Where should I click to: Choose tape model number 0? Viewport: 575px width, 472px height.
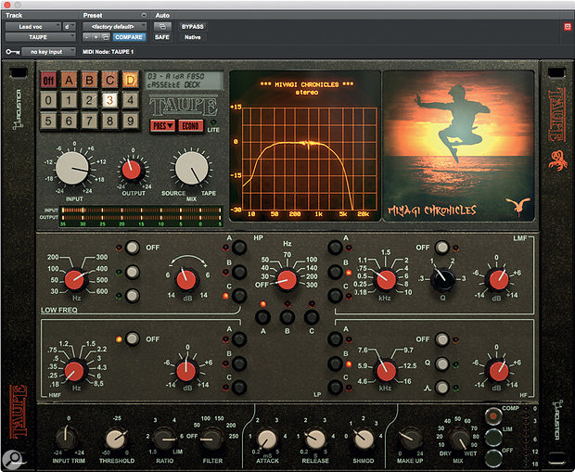click(x=48, y=100)
